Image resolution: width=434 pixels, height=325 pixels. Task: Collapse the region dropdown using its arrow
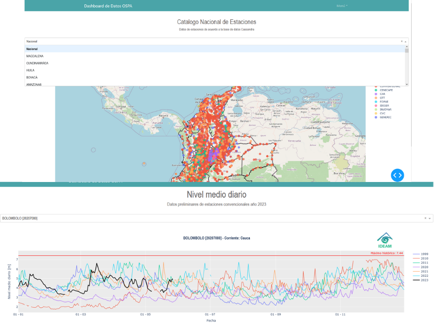(406, 42)
